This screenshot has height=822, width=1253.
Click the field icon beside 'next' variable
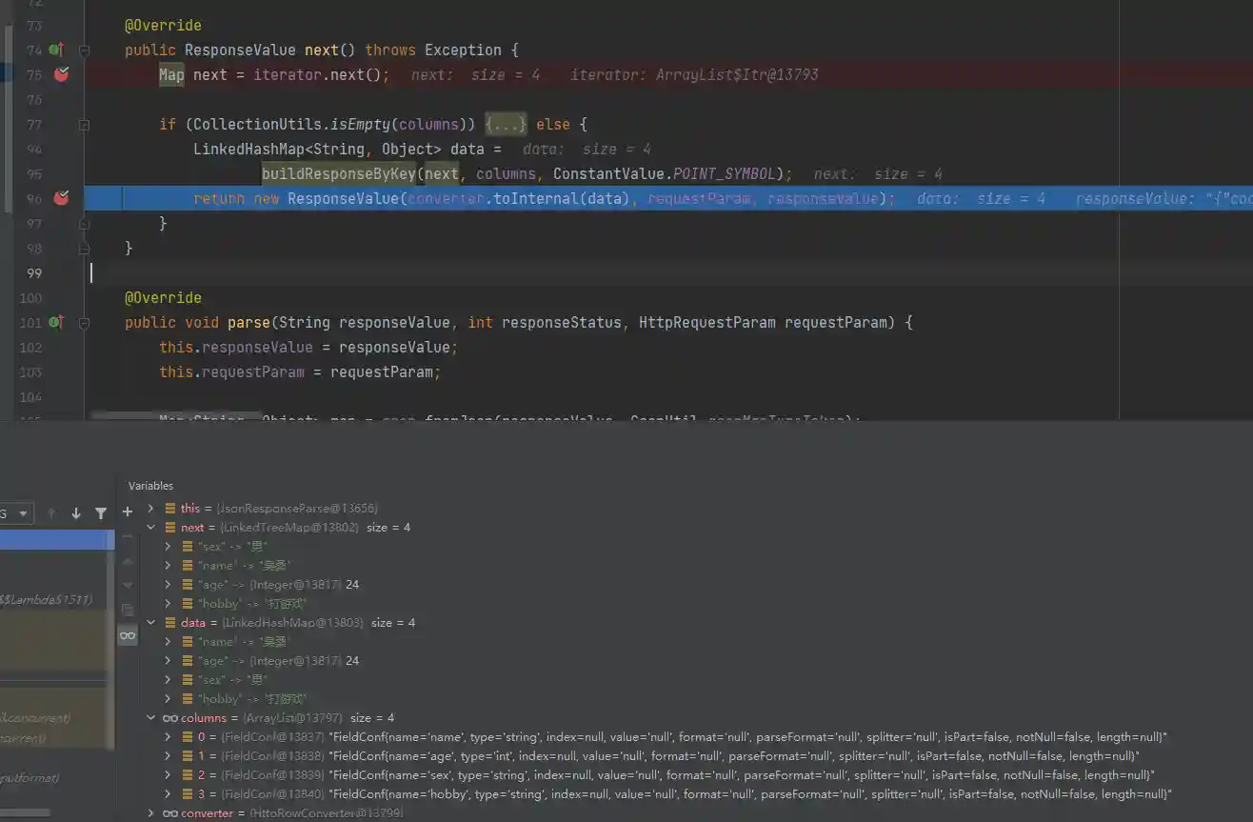[x=170, y=528]
